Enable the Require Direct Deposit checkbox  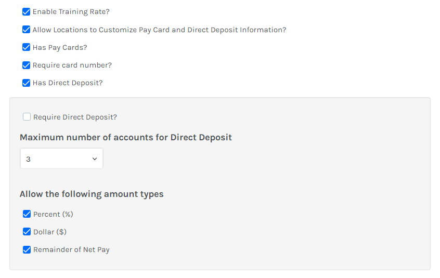pyautogui.click(x=27, y=117)
